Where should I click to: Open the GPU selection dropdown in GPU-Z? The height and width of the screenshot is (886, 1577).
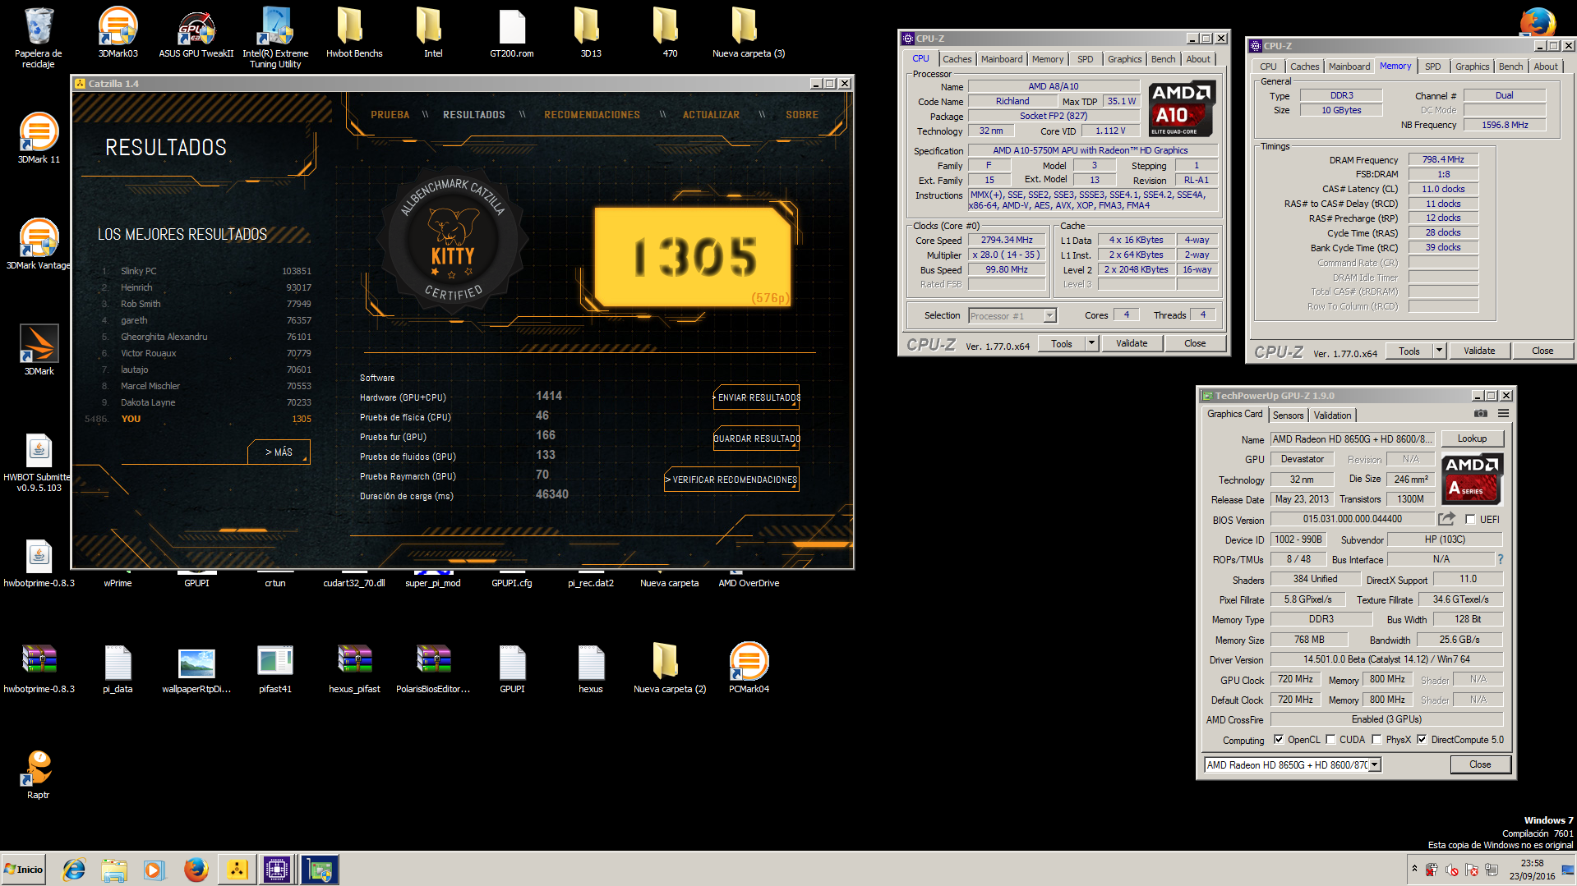coord(1374,764)
